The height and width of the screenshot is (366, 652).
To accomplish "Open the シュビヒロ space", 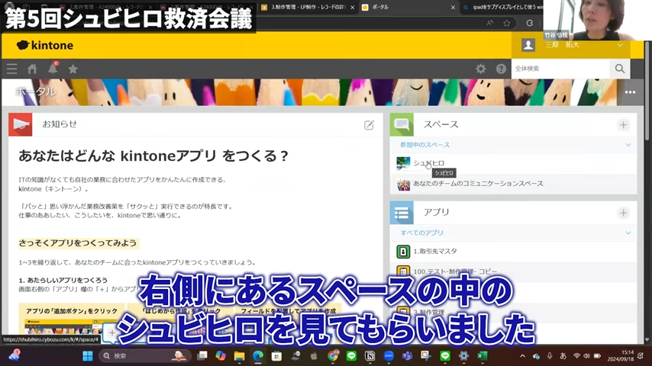I will click(428, 163).
